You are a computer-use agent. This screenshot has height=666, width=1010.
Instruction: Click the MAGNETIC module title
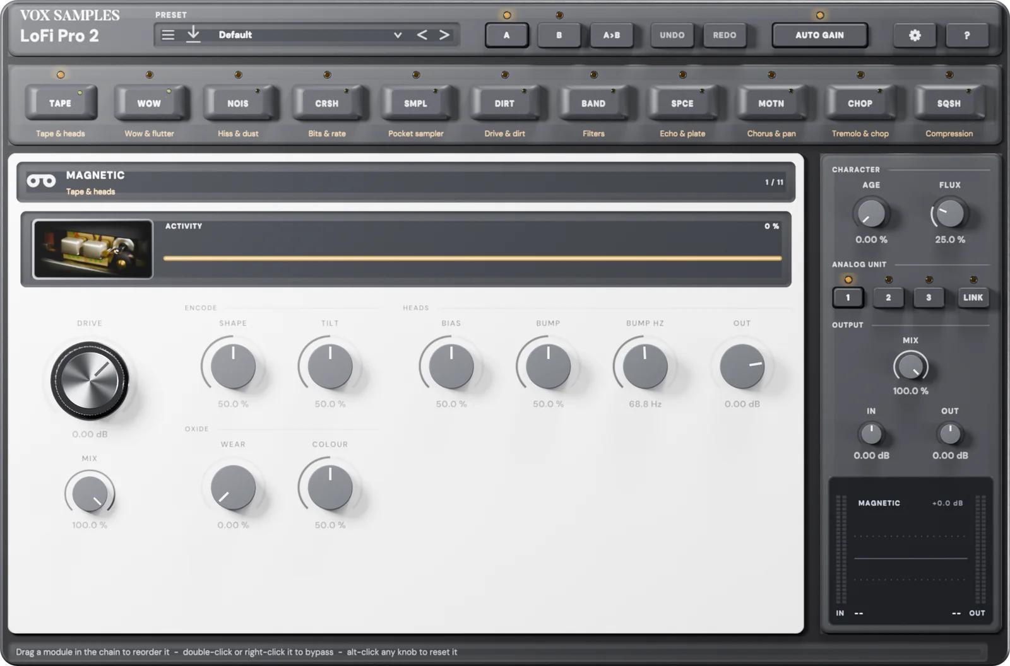coord(95,175)
